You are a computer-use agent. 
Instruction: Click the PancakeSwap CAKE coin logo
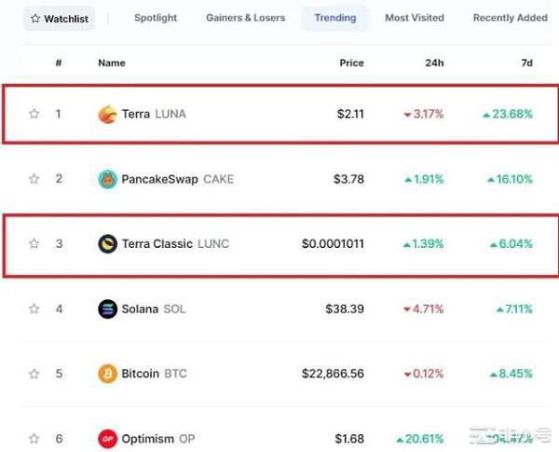tap(108, 179)
